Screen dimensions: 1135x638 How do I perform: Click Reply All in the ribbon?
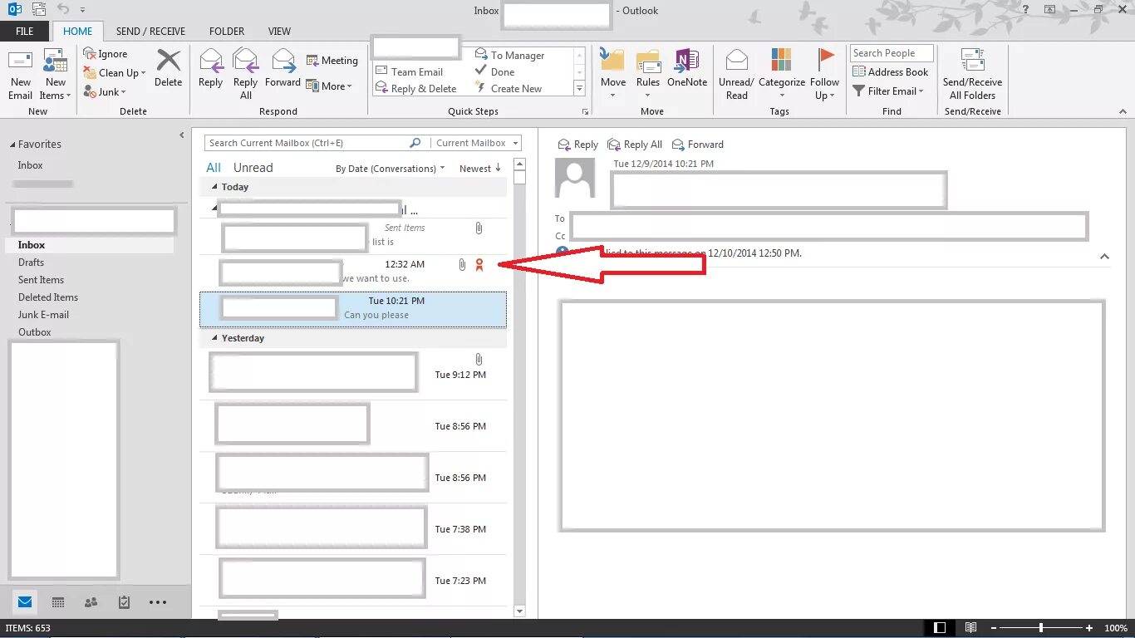point(245,75)
